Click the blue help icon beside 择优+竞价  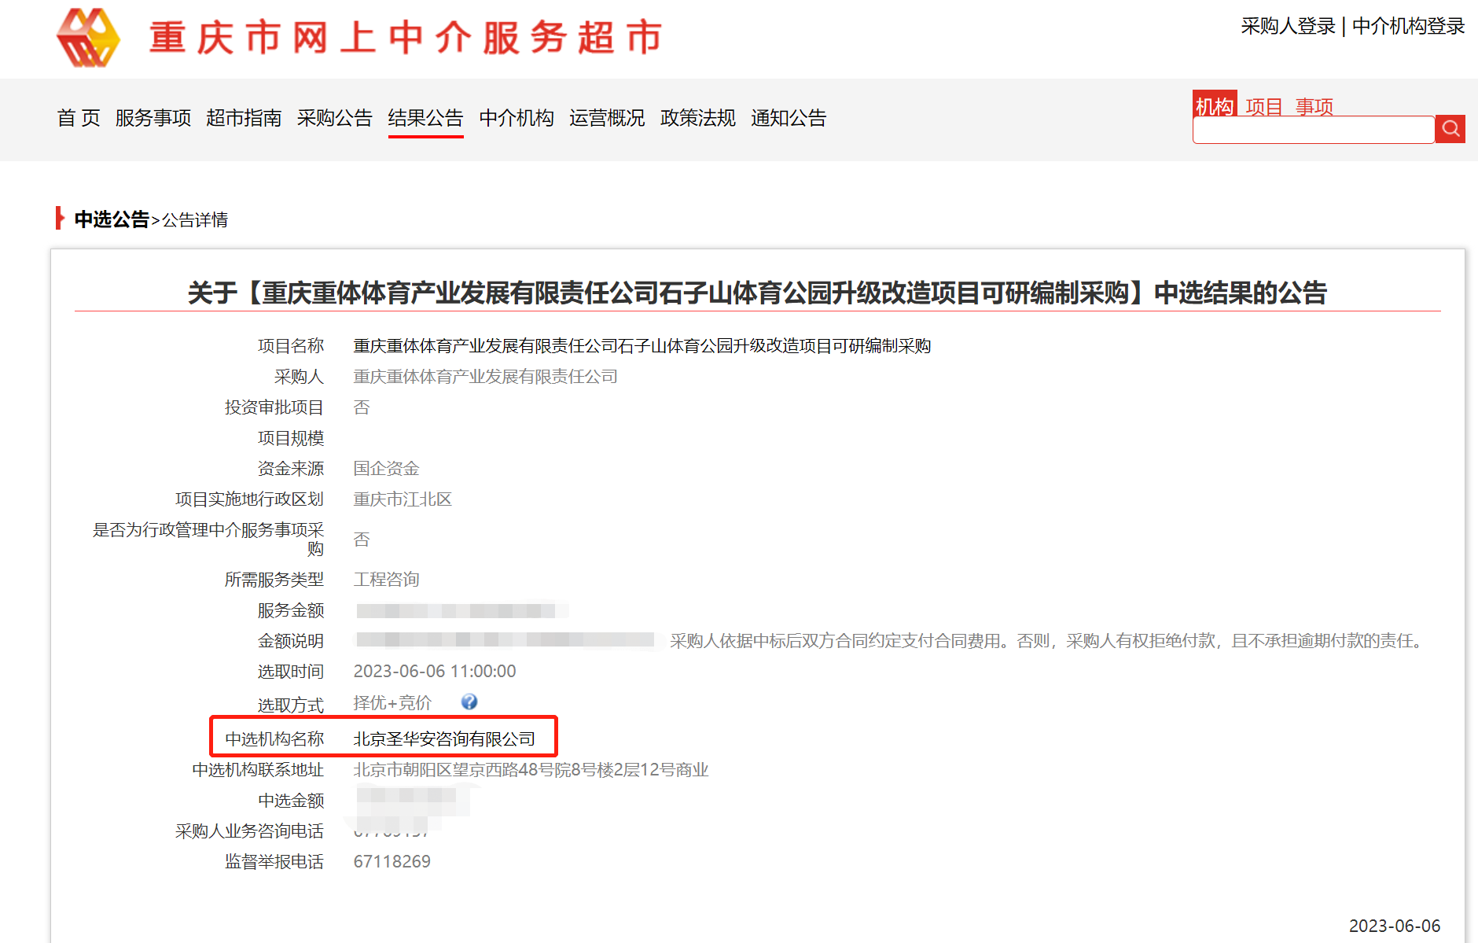469,702
